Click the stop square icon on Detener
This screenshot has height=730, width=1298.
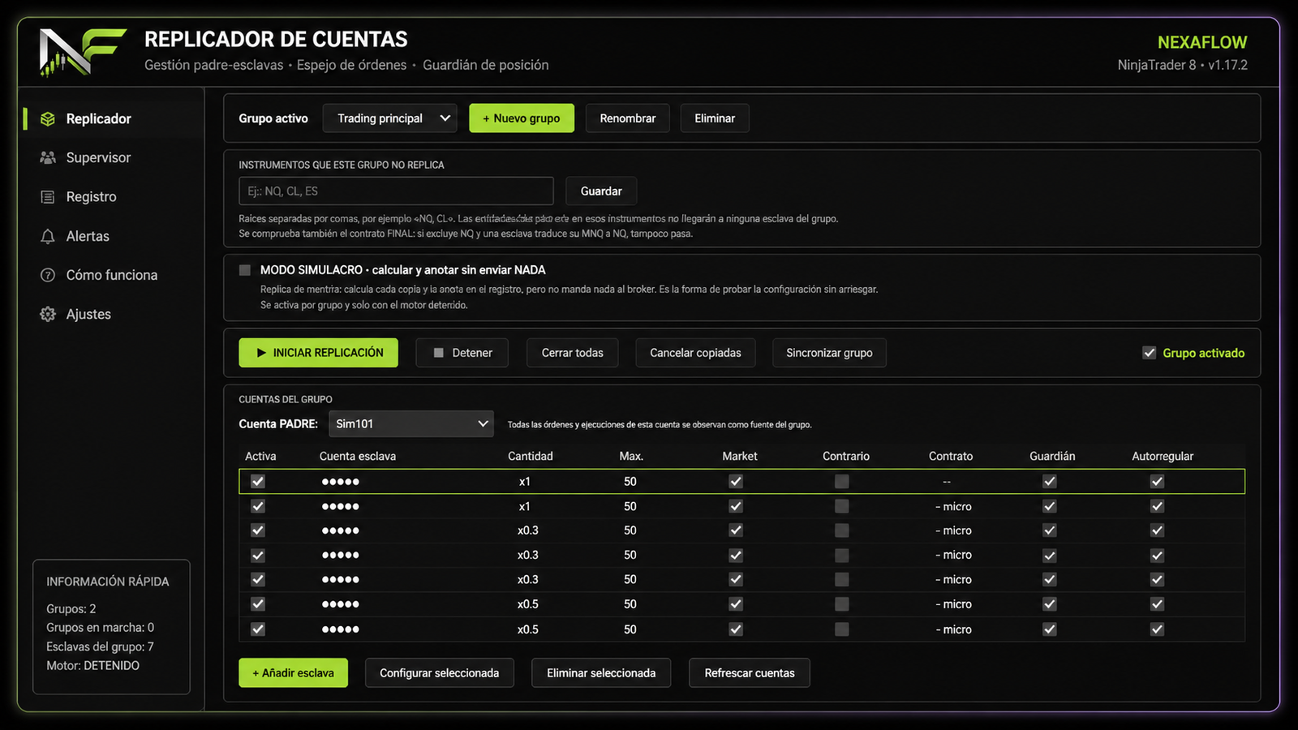point(439,353)
